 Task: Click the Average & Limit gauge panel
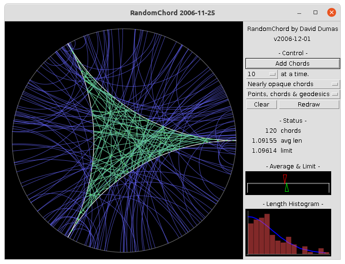coord(288,183)
